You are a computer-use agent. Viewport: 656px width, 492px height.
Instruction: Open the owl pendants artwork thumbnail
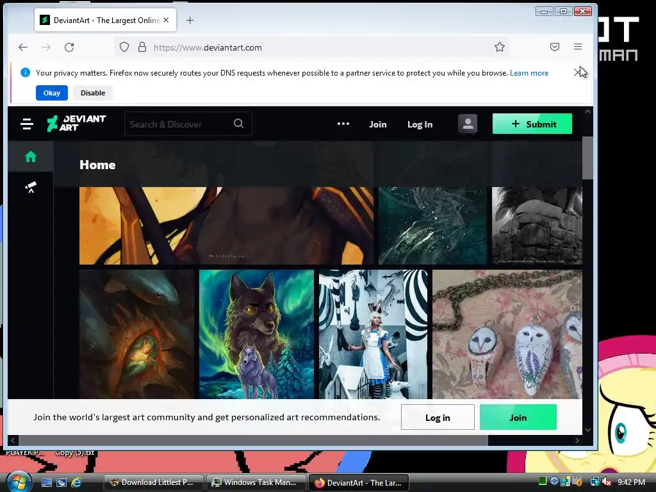507,334
